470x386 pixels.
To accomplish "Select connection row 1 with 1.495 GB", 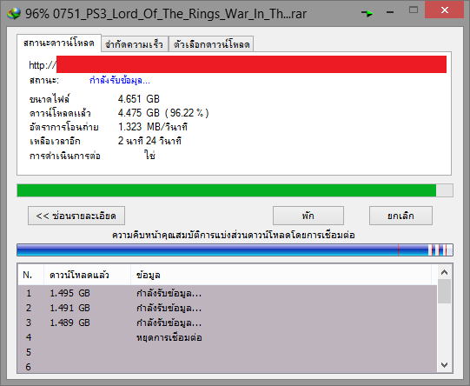I will [x=228, y=293].
